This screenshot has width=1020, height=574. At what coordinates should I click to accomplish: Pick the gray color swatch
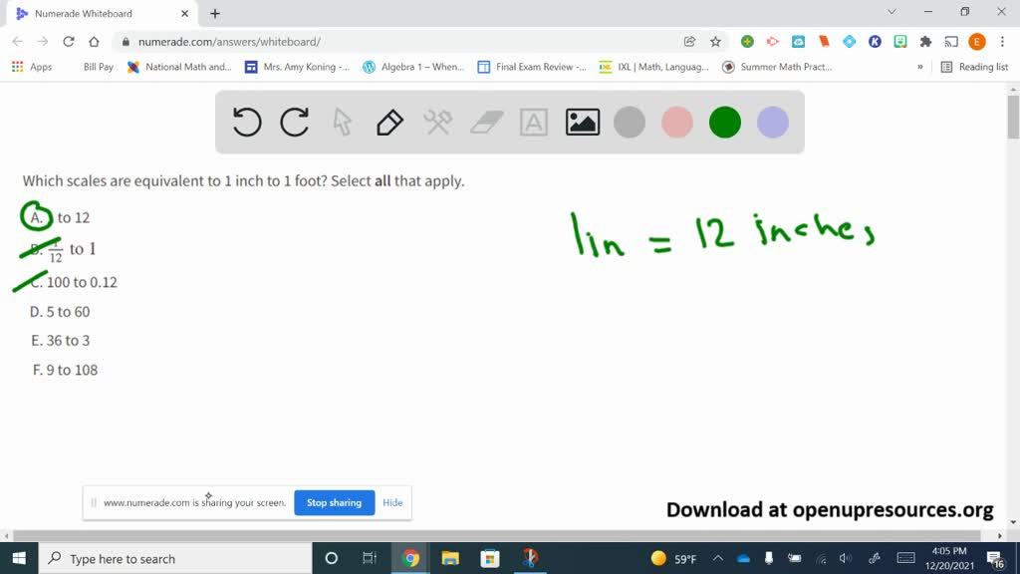point(630,123)
